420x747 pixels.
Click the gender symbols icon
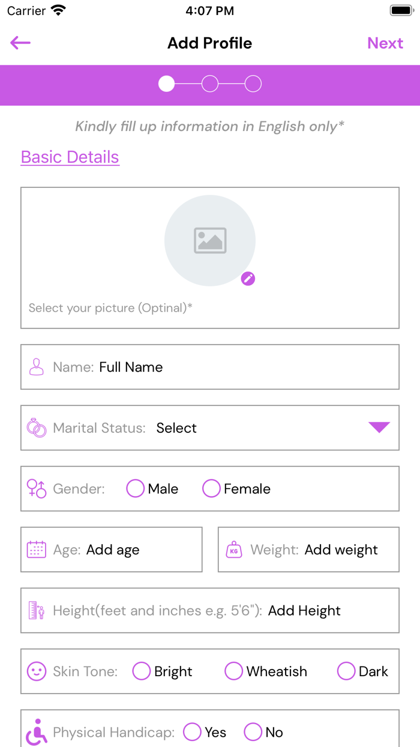(x=37, y=489)
